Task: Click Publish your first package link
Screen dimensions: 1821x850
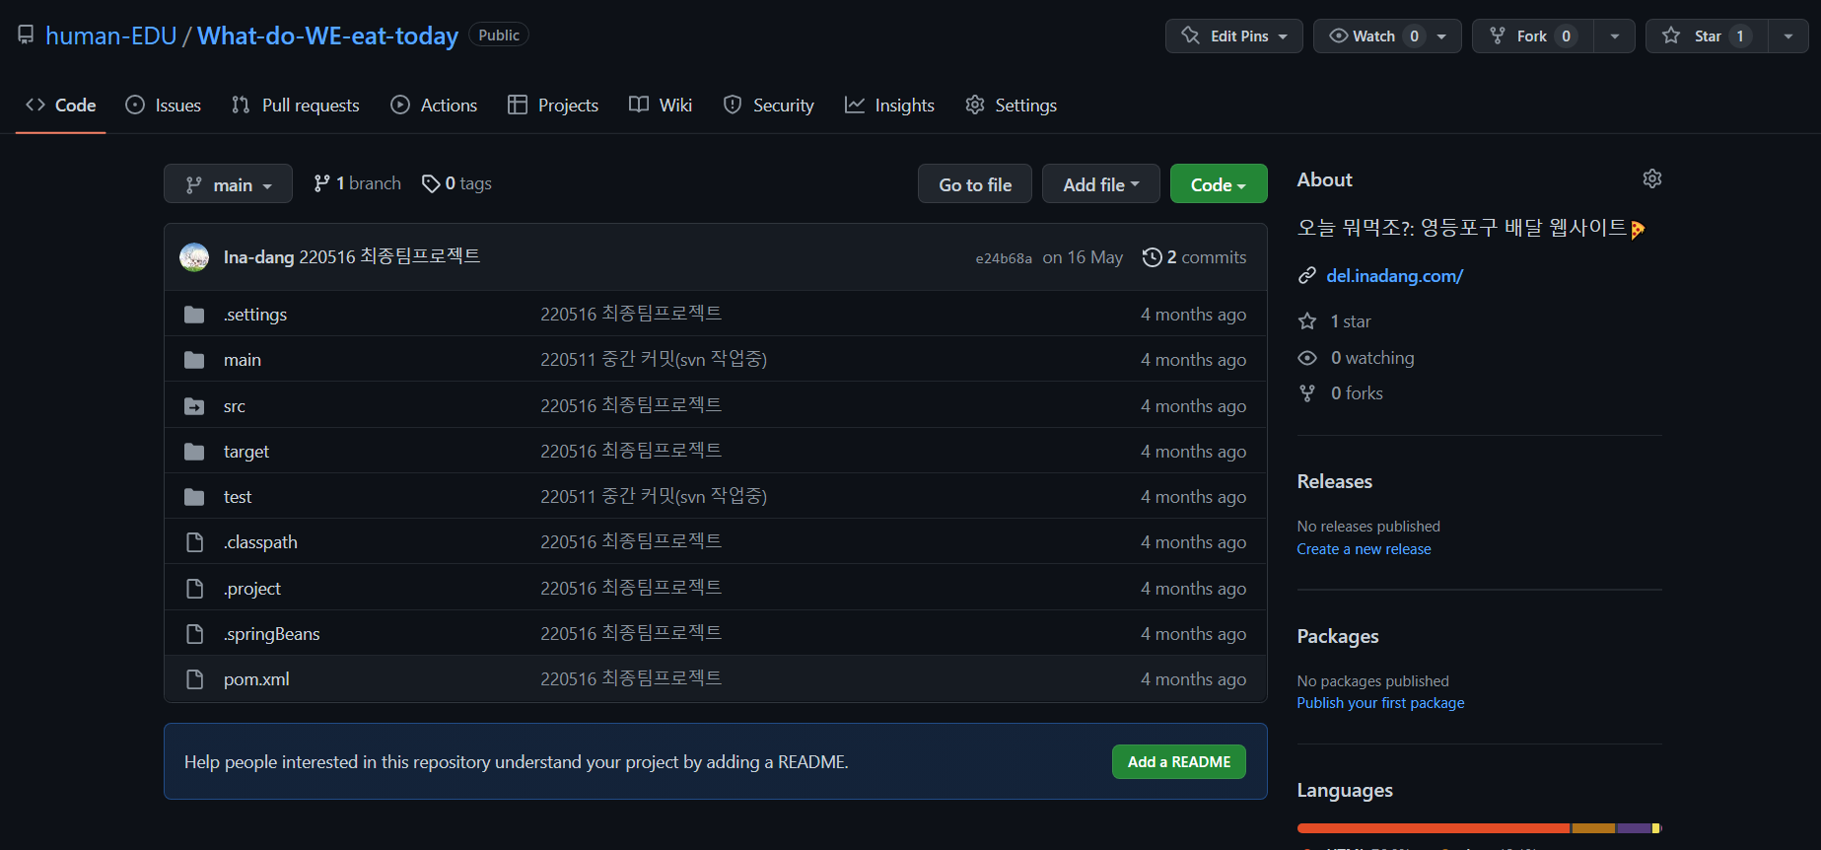Action: pyautogui.click(x=1380, y=703)
